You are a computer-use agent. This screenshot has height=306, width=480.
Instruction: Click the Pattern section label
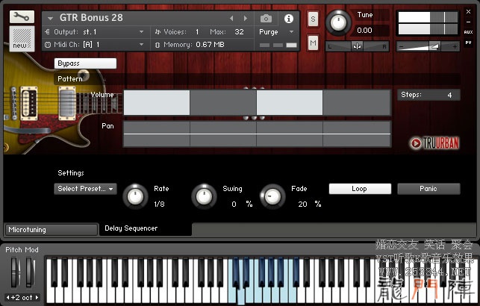click(70, 79)
